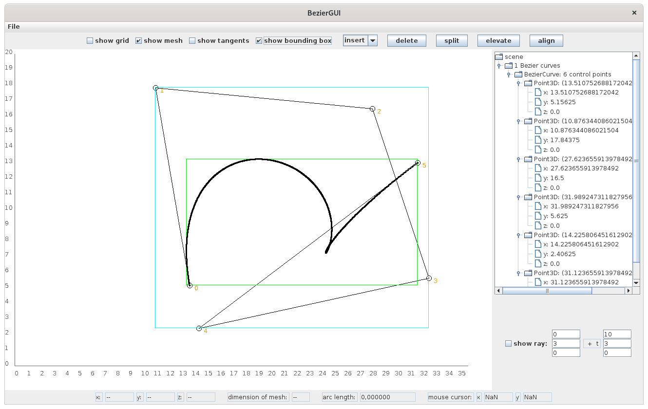Screen dimensions: 648x409
Task: Turn on the show ray checkbox
Action: tap(508, 344)
